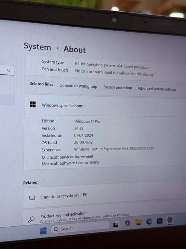Screen dimensions: 186x249
Task: Open Microsoft Store from the taskbar
Action: (x=159, y=221)
